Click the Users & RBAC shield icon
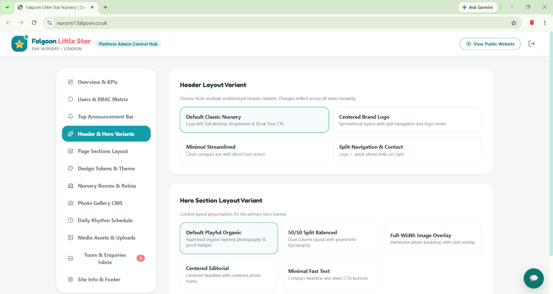Screen dimensions: 553x294 (x=71, y=99)
